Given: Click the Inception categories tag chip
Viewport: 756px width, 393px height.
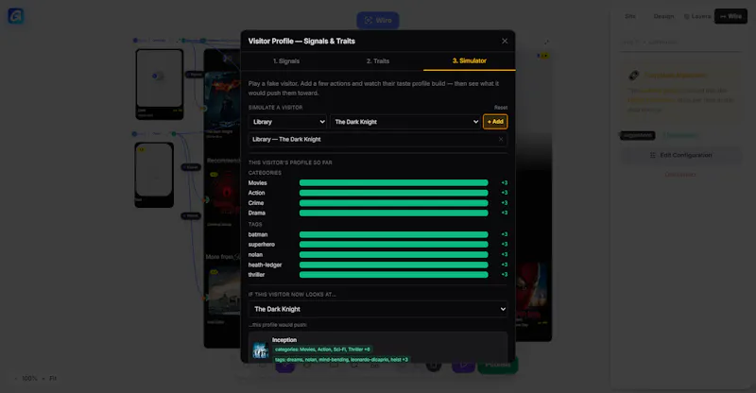Looking at the screenshot, I should click(x=322, y=350).
